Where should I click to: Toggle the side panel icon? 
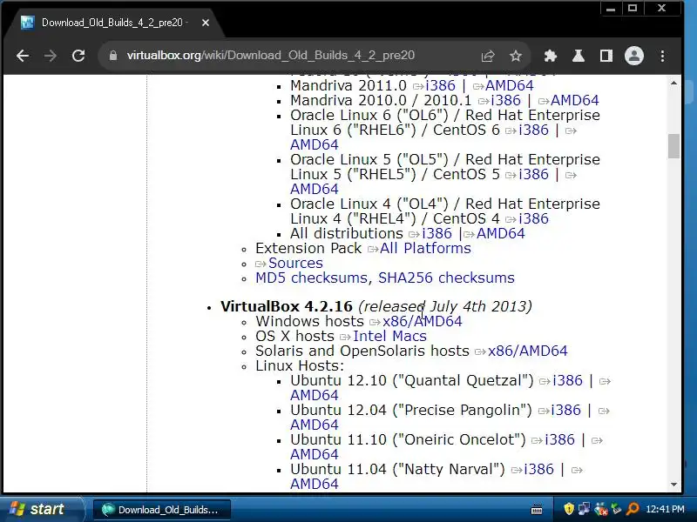click(606, 56)
